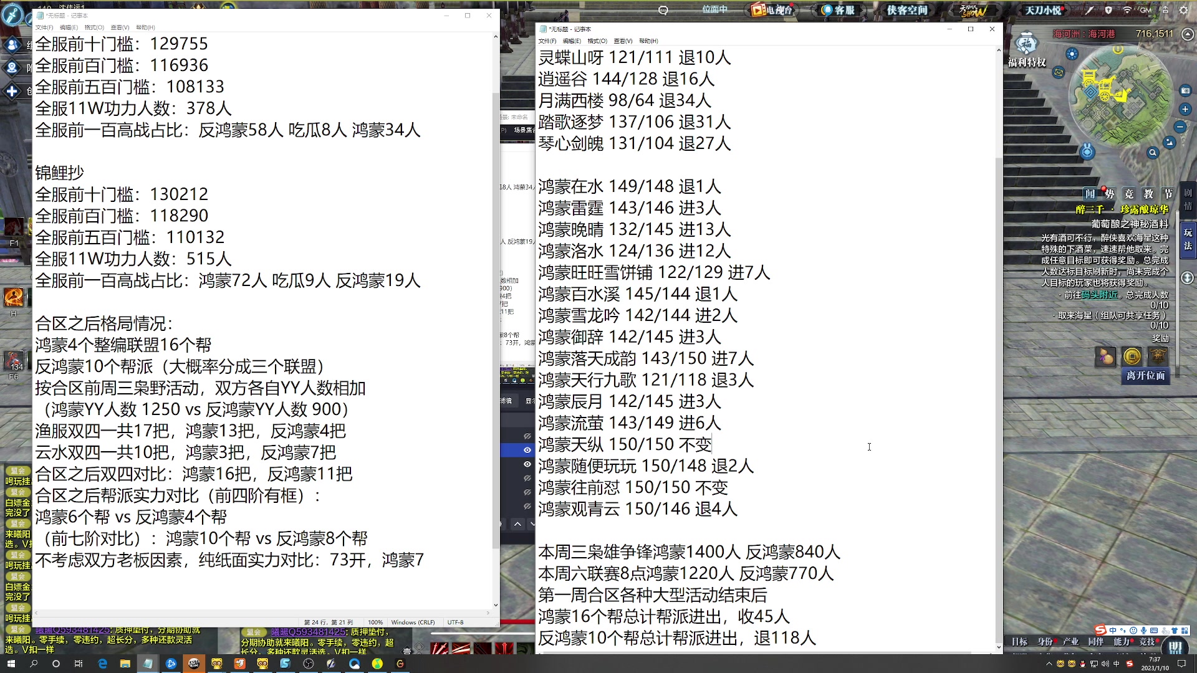Click the GM icon in the top bar

(x=1145, y=10)
